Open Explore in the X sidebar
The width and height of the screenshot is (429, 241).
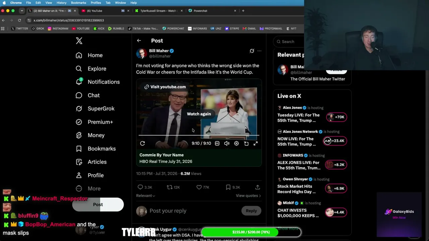pyautogui.click(x=91, y=69)
